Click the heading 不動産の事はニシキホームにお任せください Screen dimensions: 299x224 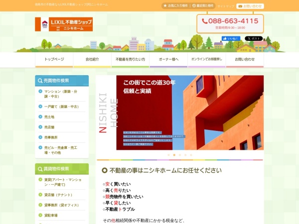tap(165, 170)
